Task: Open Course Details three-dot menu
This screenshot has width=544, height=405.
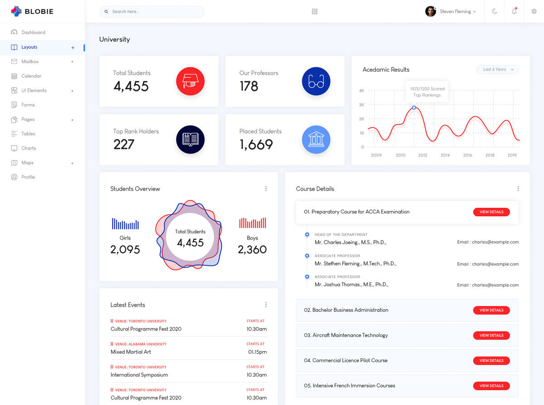Action: pyautogui.click(x=518, y=189)
